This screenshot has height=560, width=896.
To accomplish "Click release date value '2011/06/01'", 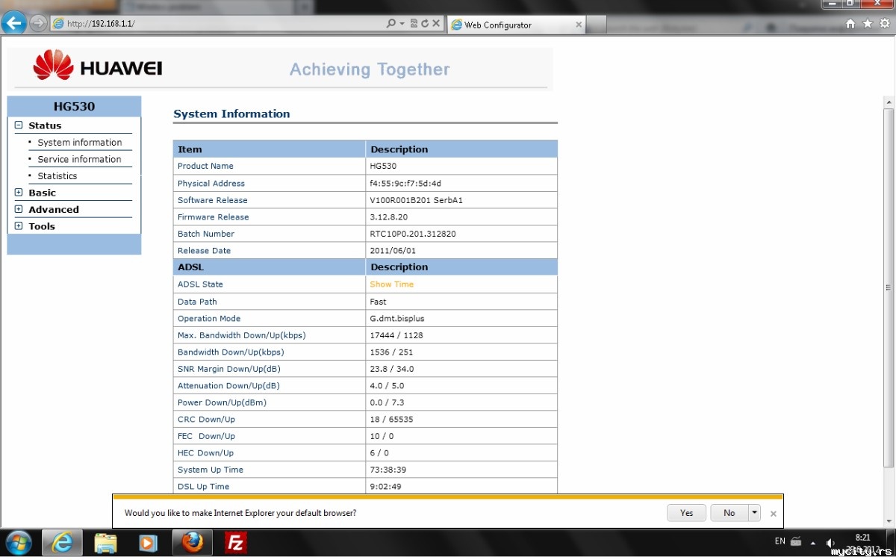I will click(x=393, y=251).
